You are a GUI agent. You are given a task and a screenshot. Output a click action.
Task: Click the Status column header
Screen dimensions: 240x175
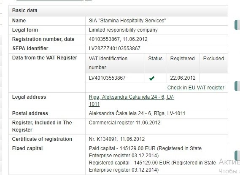click(156, 63)
